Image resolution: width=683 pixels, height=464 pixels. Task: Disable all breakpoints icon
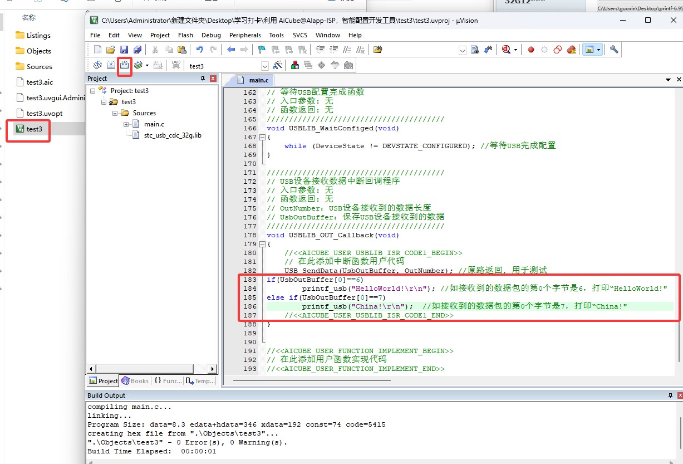pos(558,50)
